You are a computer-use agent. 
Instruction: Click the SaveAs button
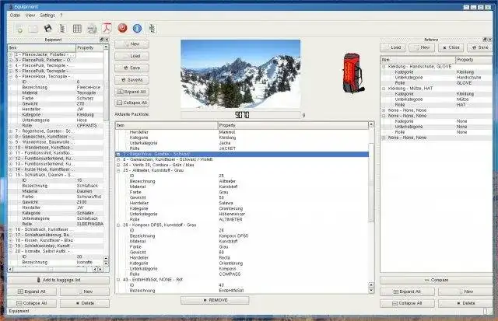(132, 80)
